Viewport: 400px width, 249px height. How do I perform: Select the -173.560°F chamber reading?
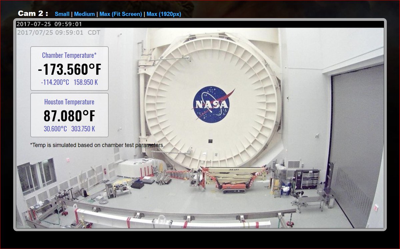pyautogui.click(x=69, y=69)
